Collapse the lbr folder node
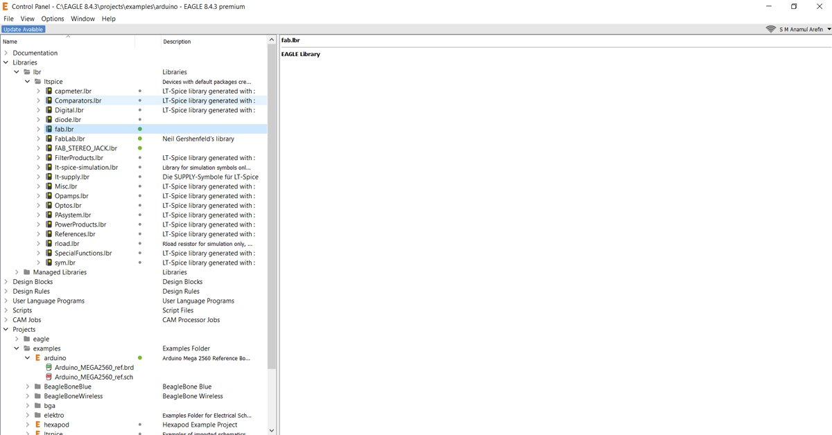The image size is (832, 435). (17, 72)
